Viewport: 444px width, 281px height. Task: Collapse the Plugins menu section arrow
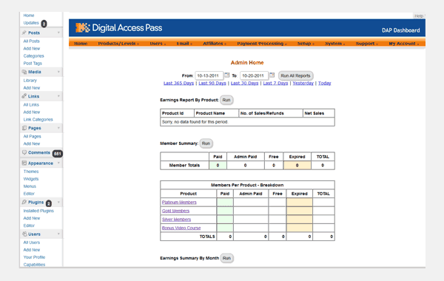[x=58, y=202]
